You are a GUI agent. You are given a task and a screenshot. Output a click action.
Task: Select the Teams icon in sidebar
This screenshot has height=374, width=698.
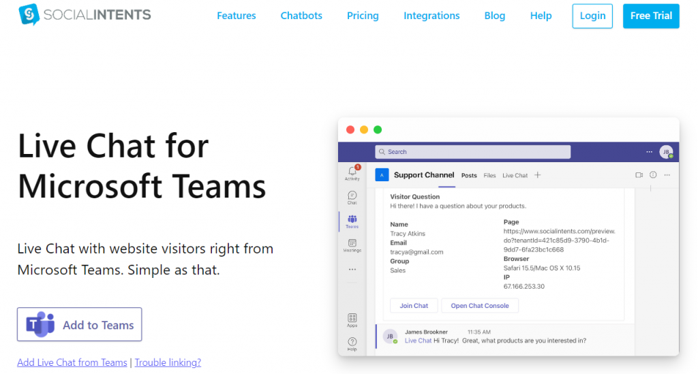coord(352,221)
